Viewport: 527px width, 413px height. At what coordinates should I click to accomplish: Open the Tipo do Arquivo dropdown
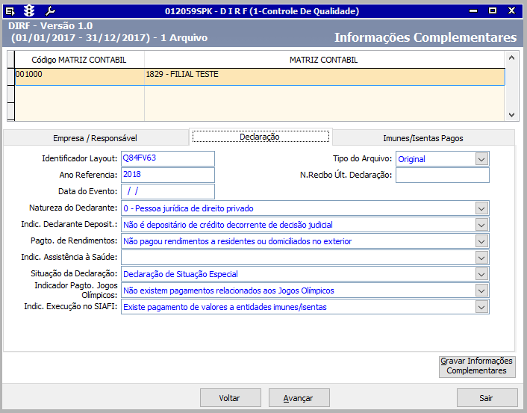click(481, 159)
